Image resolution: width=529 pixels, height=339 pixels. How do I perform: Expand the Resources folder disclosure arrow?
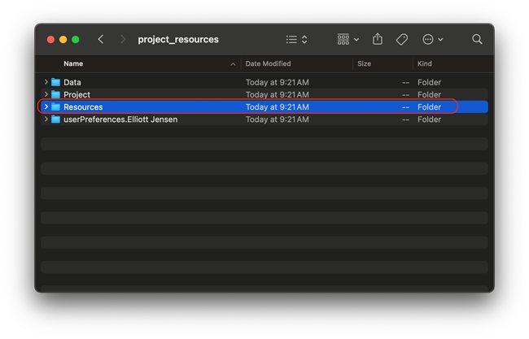pyautogui.click(x=46, y=107)
